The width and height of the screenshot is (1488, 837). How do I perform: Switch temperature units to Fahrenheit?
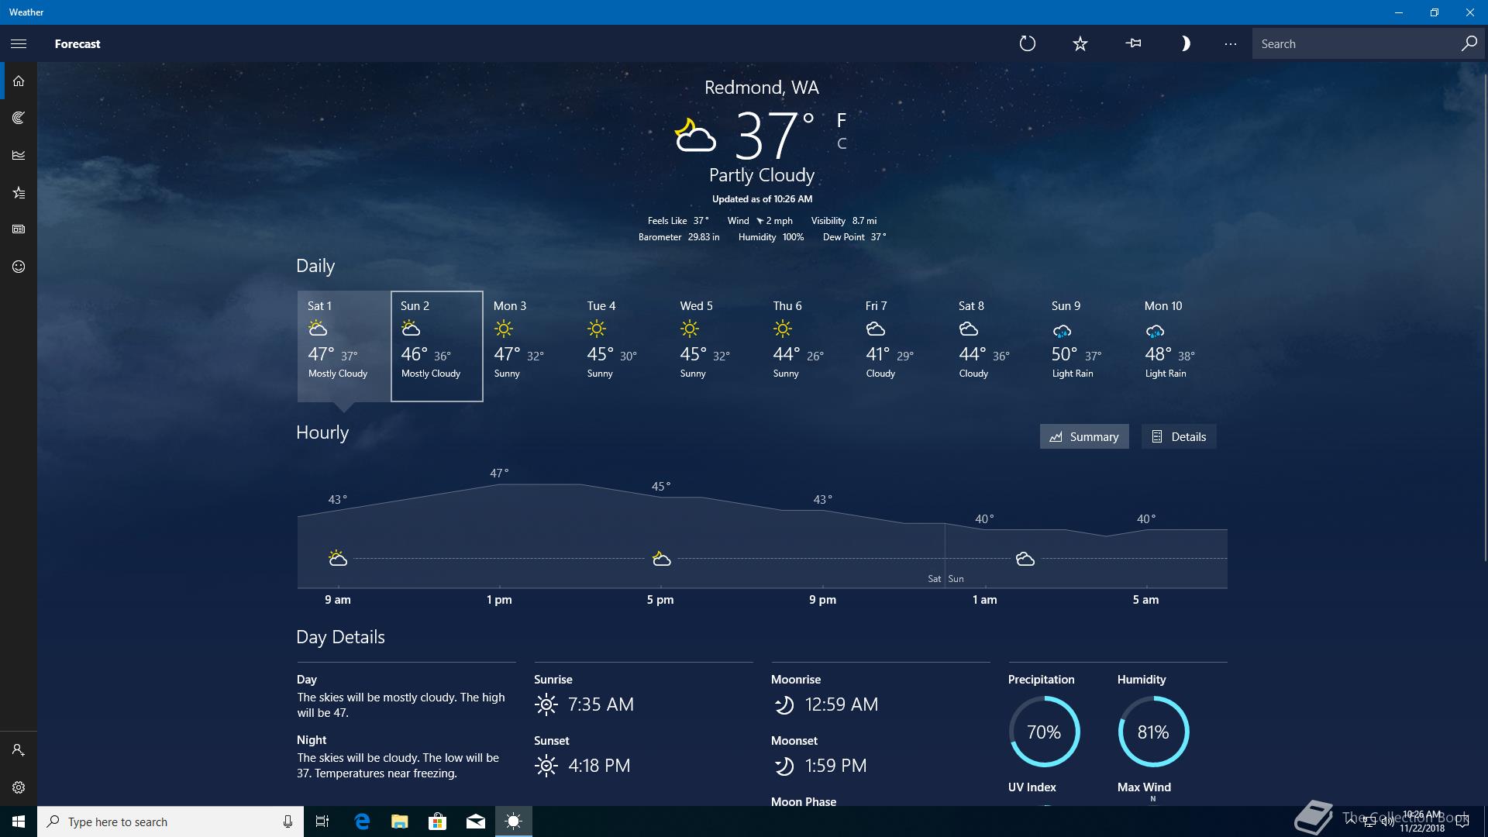click(842, 120)
